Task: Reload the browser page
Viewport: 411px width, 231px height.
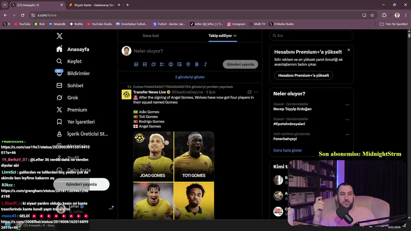Action: pos(22,15)
